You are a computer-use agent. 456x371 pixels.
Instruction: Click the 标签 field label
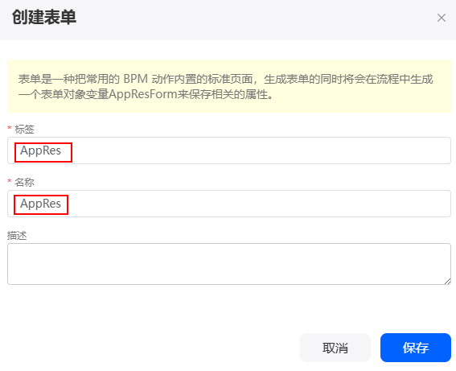(24, 130)
